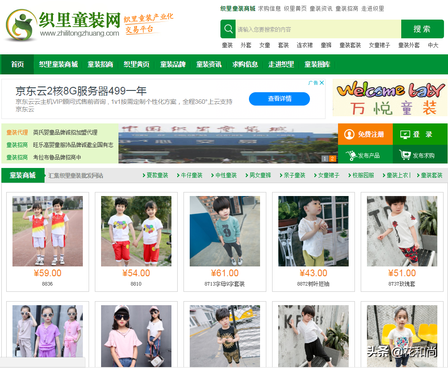
Task: Click the 广告 ad info label
Action: click(x=313, y=83)
